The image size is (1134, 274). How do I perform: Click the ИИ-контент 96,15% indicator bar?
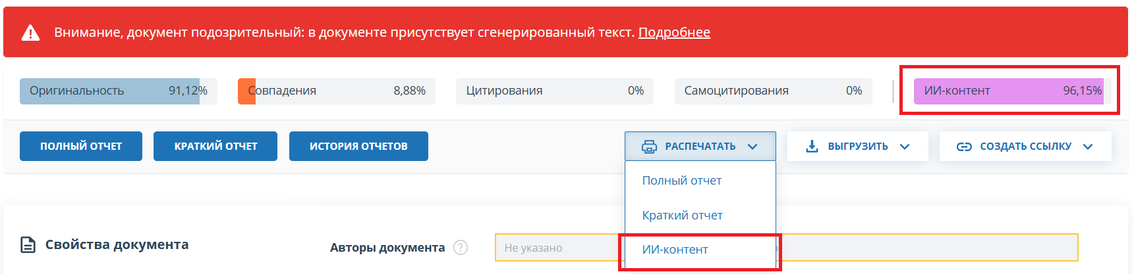[1012, 91]
